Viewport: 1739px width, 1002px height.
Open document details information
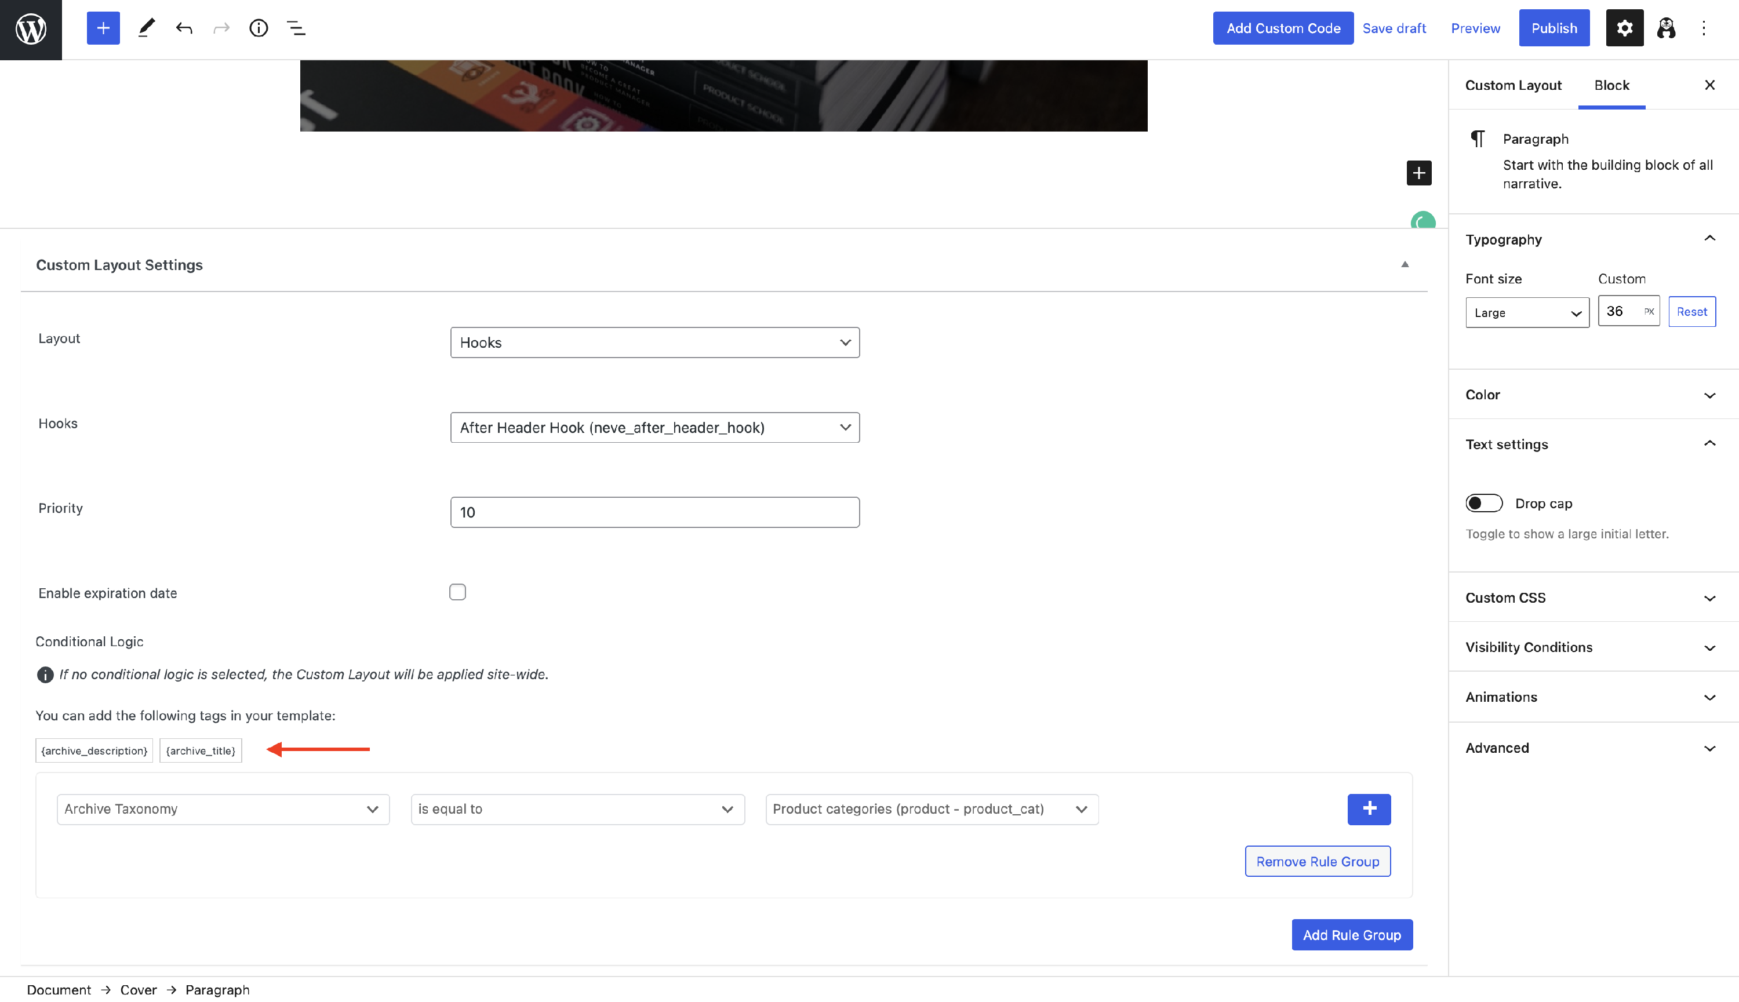(259, 28)
